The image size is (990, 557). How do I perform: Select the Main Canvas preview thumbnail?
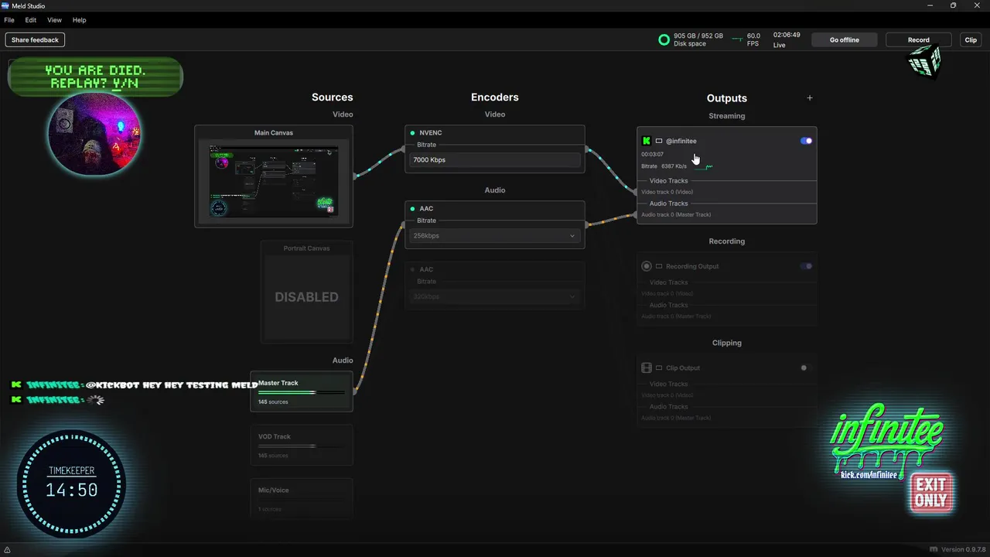click(274, 181)
